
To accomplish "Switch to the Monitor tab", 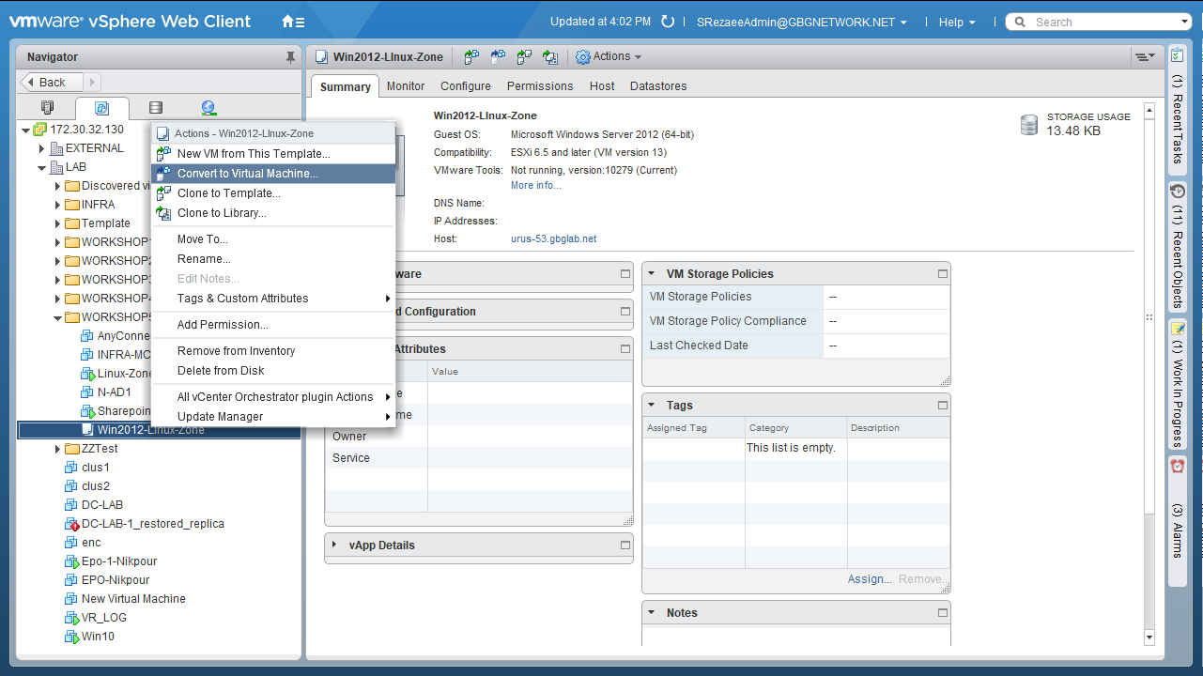I will coord(406,85).
